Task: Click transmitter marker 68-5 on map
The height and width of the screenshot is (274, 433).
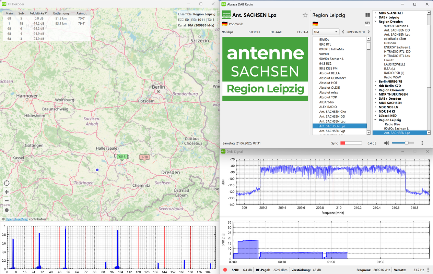Action: 122,157
